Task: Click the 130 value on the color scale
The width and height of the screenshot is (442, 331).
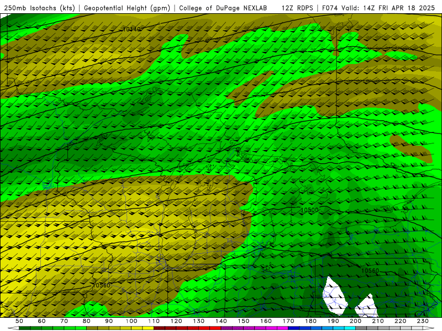Action: coord(199,321)
